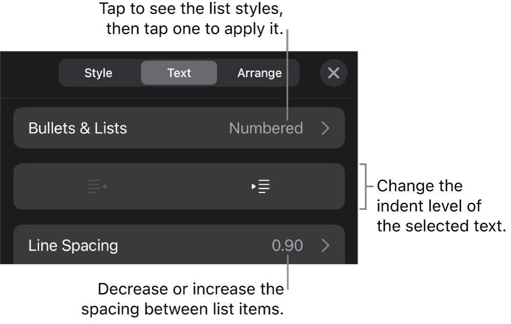511x324 pixels.
Task: Increase the list indent level
Action: (x=261, y=187)
